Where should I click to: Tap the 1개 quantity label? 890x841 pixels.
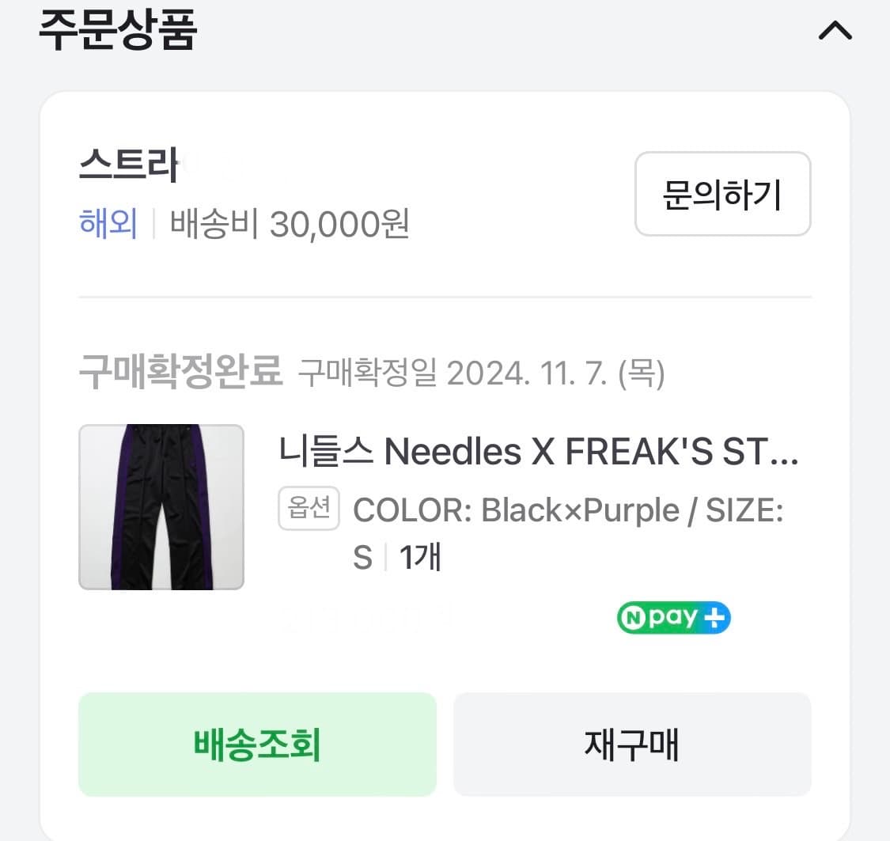coord(420,559)
